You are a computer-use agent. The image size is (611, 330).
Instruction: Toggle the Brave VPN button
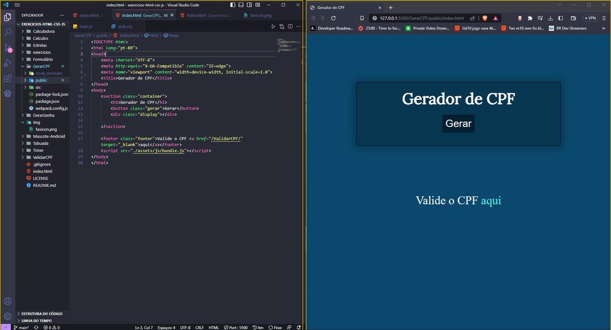click(x=590, y=18)
